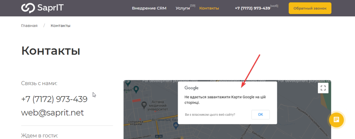This screenshot has height=139, width=355.
Task: Open the Внедрение CRM menu item
Action: tap(149, 8)
